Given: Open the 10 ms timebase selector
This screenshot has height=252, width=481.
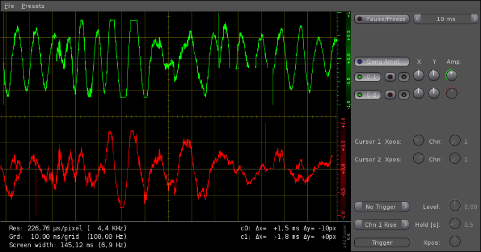Looking at the screenshot, I should pyautogui.click(x=446, y=19).
